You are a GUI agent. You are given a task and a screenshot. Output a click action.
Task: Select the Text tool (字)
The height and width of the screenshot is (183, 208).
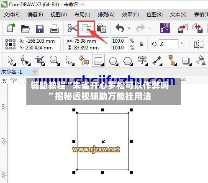(142, 61)
